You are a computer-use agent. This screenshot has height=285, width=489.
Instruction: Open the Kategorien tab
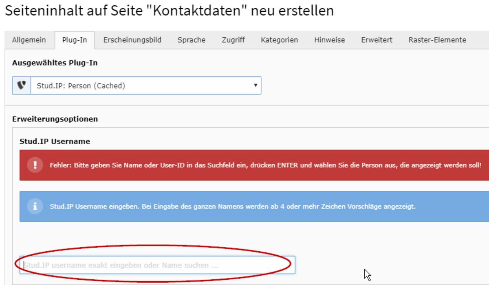tap(280, 40)
